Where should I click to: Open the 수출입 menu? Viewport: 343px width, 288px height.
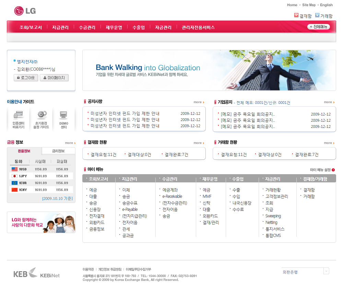(139, 27)
